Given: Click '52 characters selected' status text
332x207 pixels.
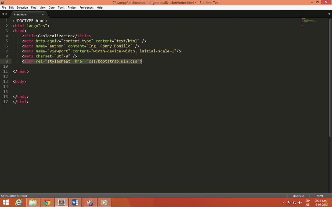Looking at the screenshot, I should [14, 196].
